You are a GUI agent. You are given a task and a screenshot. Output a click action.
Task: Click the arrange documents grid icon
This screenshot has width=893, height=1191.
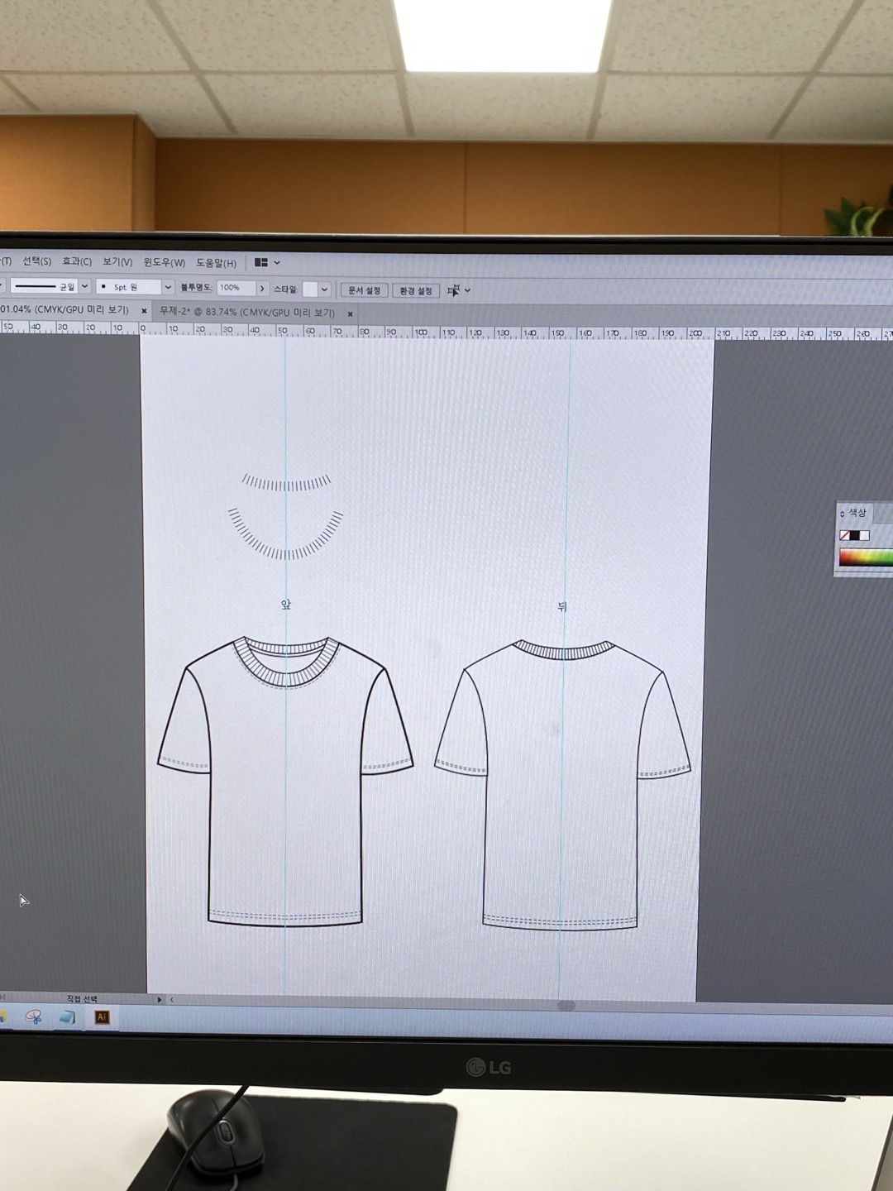click(x=261, y=262)
